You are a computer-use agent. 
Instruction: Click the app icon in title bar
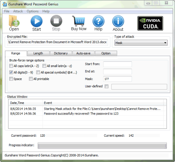5,4
